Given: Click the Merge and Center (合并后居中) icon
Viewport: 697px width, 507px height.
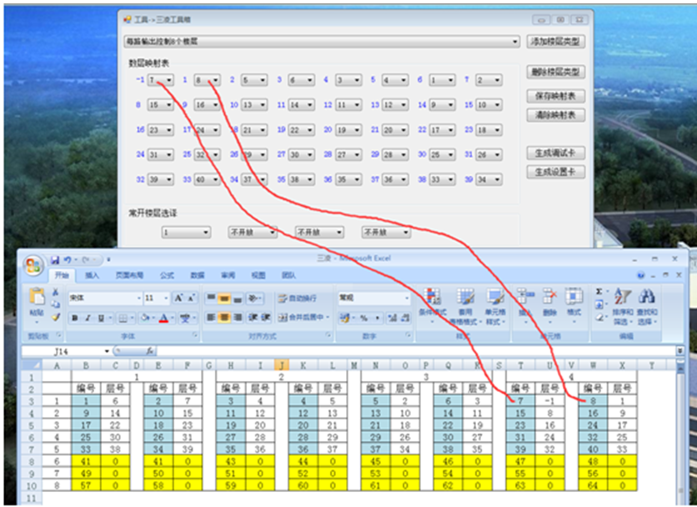Looking at the screenshot, I should 283,318.
